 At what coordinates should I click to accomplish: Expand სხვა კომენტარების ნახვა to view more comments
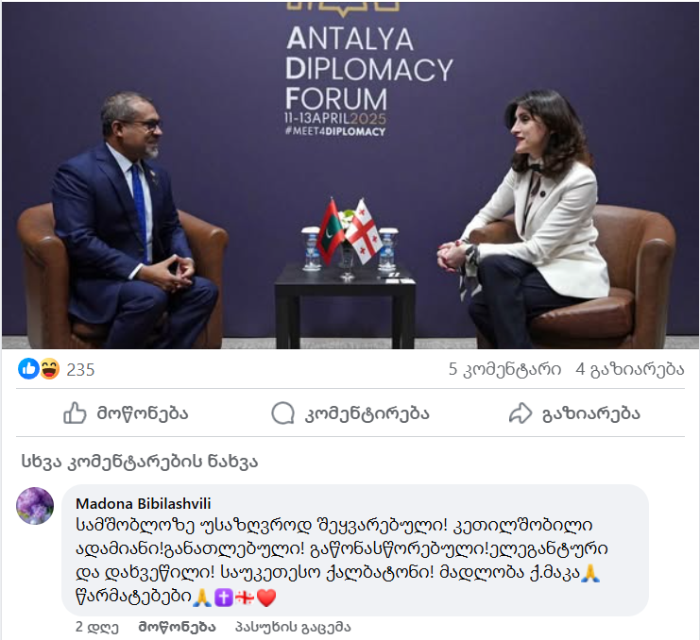[x=140, y=462]
